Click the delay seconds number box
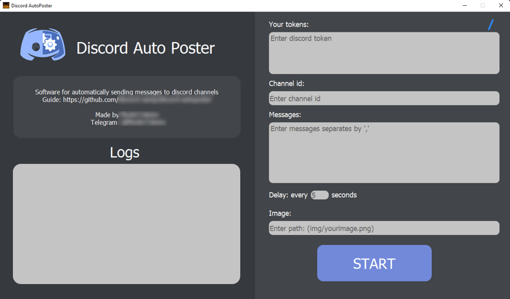510x299 pixels. (x=320, y=195)
